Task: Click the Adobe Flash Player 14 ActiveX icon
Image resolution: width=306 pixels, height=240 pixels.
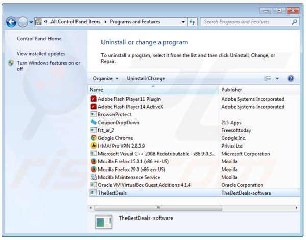Action: pyautogui.click(x=94, y=107)
